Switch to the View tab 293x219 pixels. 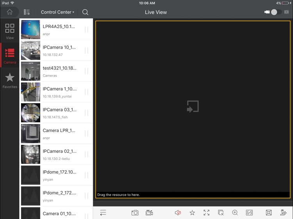[10, 31]
